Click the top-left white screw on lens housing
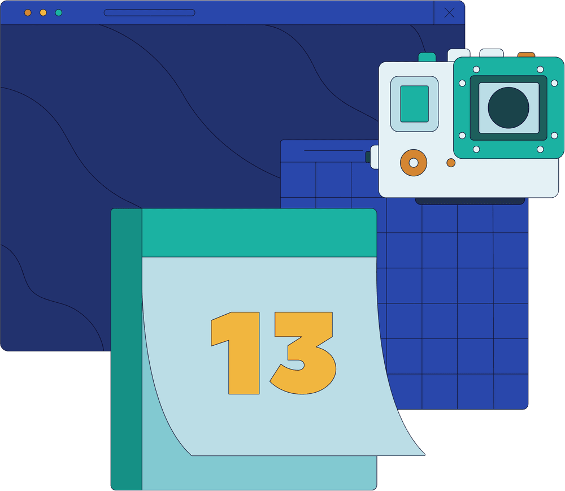 [476, 69]
